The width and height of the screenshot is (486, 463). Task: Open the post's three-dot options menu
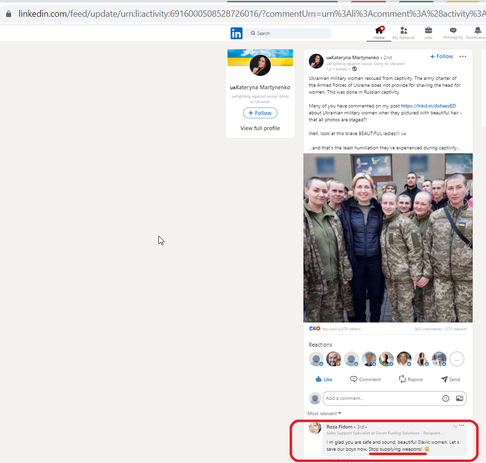pos(463,56)
